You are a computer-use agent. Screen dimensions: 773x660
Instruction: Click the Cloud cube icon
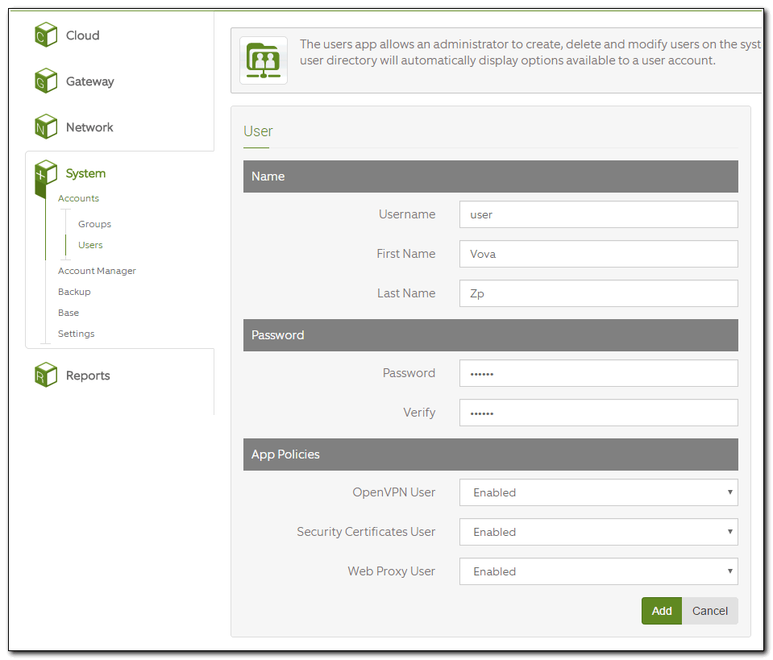46,35
